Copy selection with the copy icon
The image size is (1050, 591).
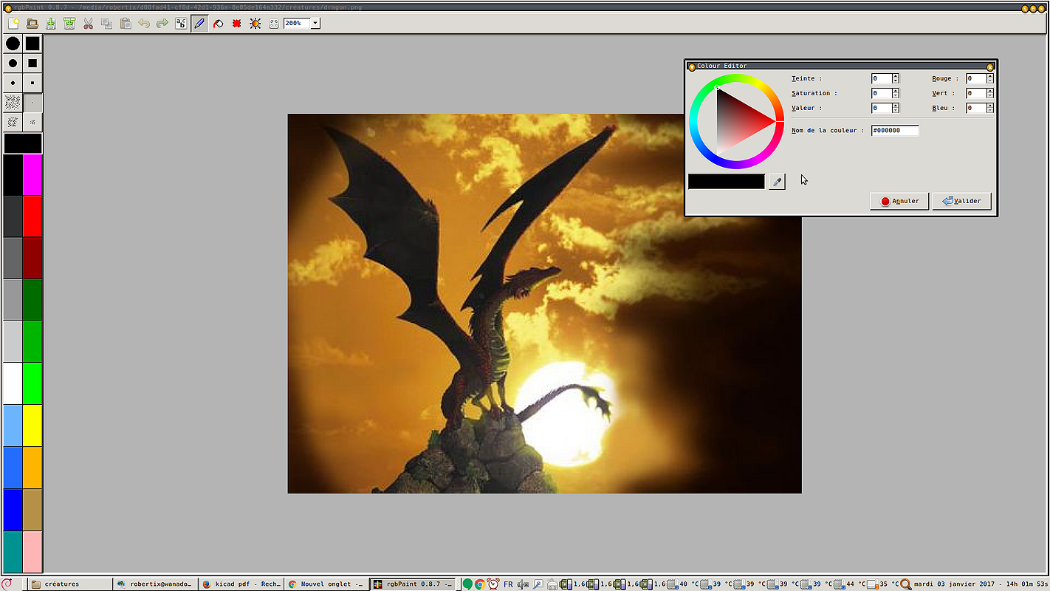coord(106,24)
